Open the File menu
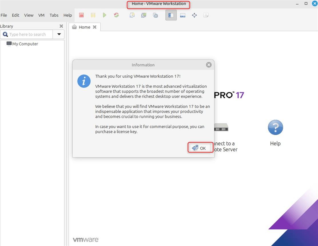Screen dimensions: 318x246 pos(4,15)
